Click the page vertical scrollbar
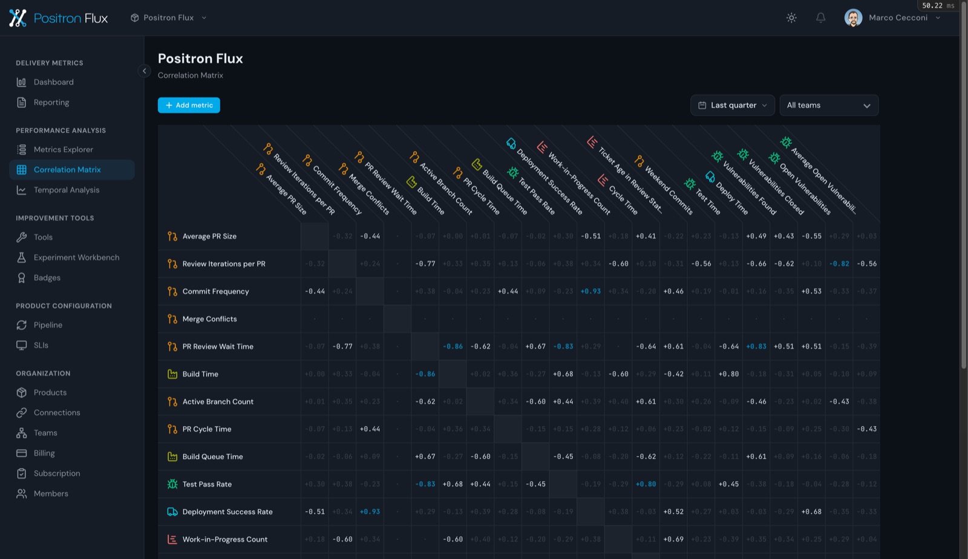This screenshot has width=968, height=559. [964, 184]
